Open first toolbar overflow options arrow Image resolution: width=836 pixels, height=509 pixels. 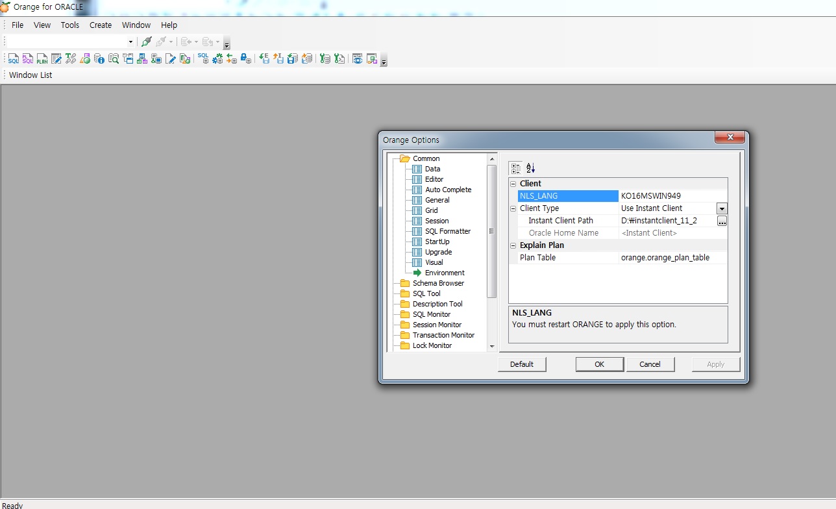[x=227, y=43]
